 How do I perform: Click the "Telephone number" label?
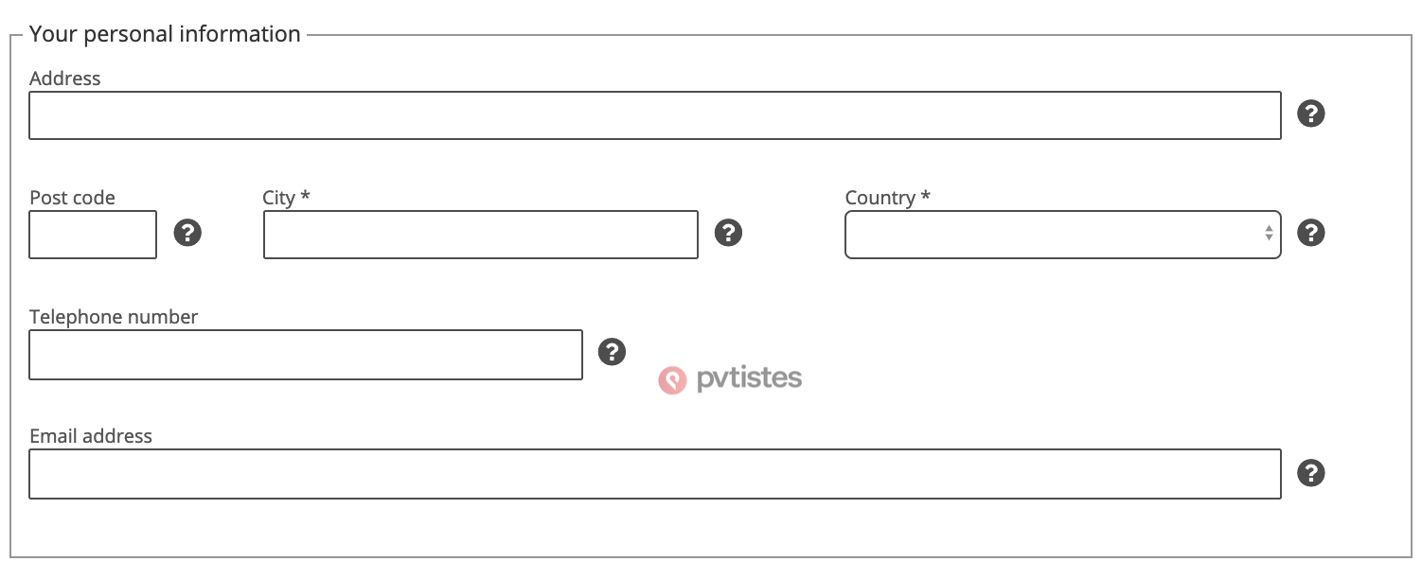point(114,317)
